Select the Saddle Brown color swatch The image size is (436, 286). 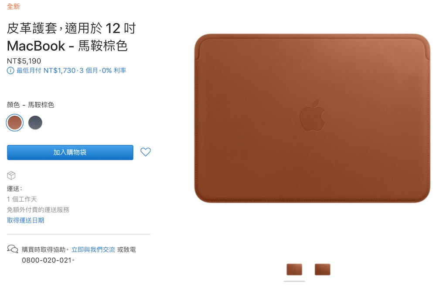coord(15,123)
